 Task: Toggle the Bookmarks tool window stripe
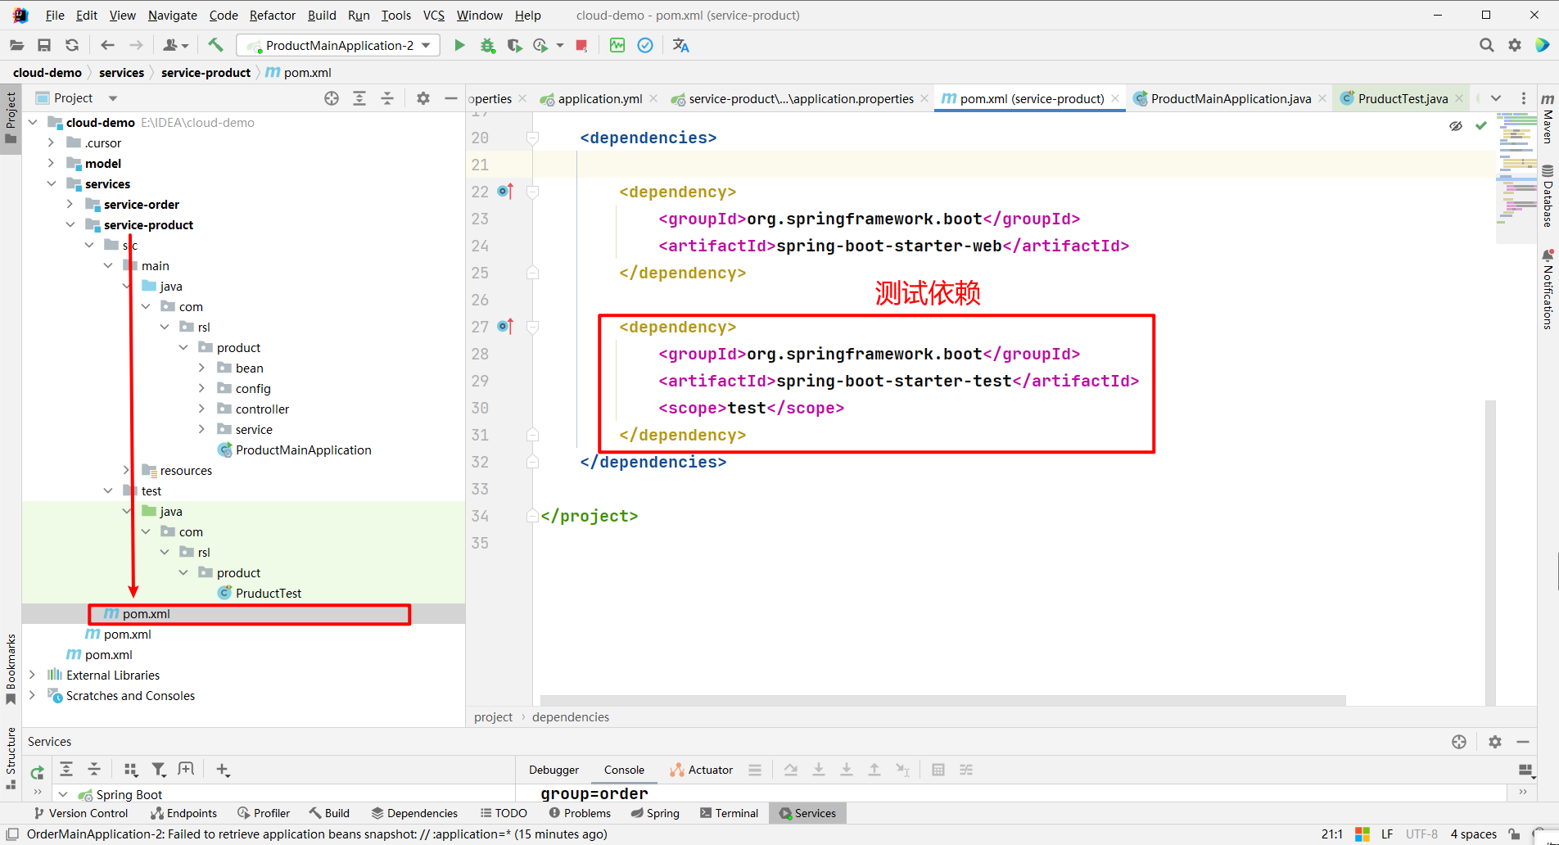tap(11, 669)
